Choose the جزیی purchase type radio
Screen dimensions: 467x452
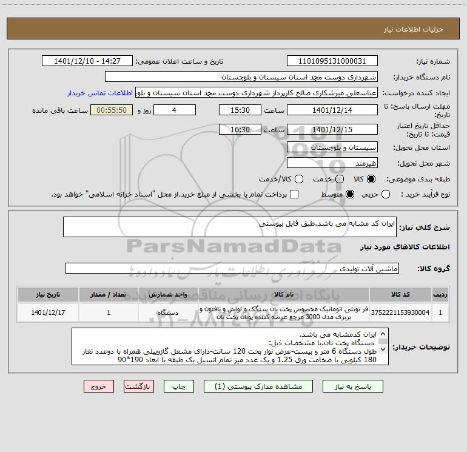click(x=385, y=194)
